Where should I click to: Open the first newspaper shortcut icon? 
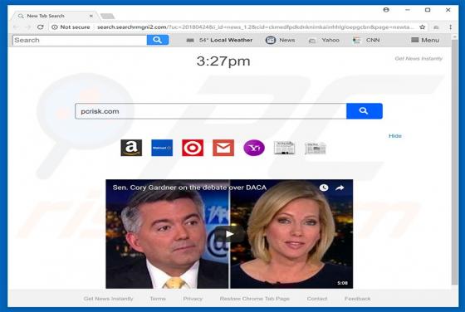pos(284,148)
